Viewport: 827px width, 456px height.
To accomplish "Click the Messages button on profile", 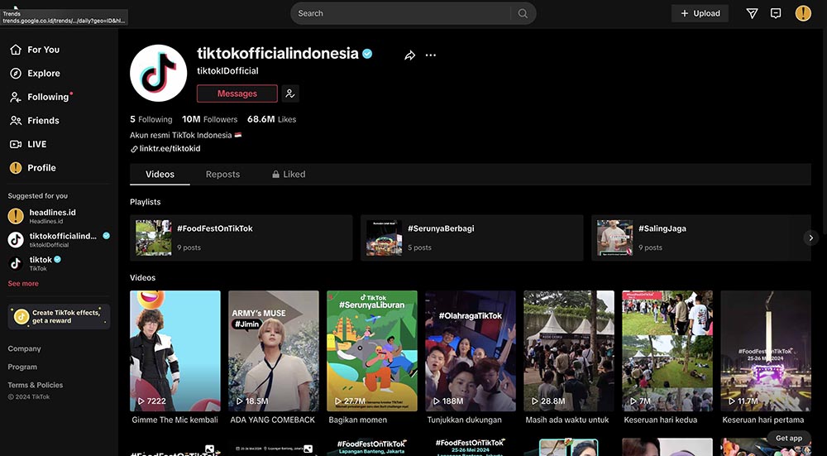I will pyautogui.click(x=237, y=94).
